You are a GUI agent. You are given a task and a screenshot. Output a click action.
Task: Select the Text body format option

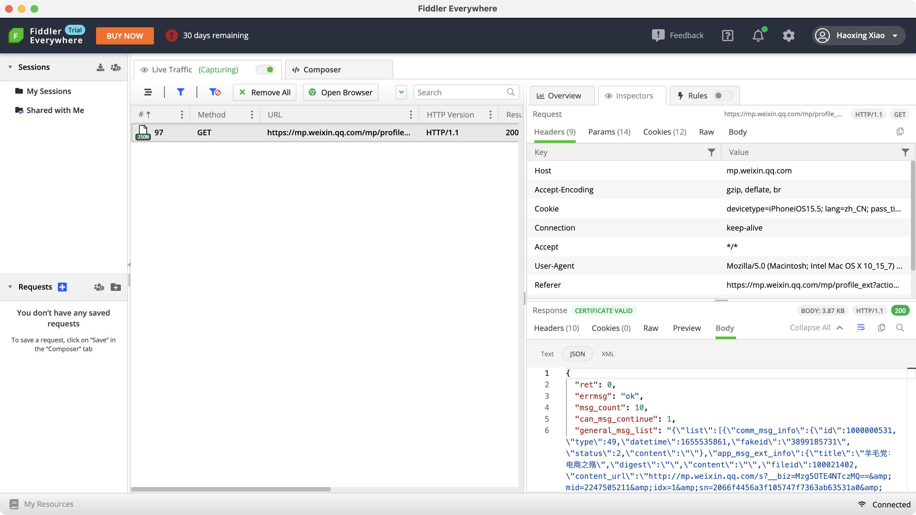pyautogui.click(x=547, y=354)
